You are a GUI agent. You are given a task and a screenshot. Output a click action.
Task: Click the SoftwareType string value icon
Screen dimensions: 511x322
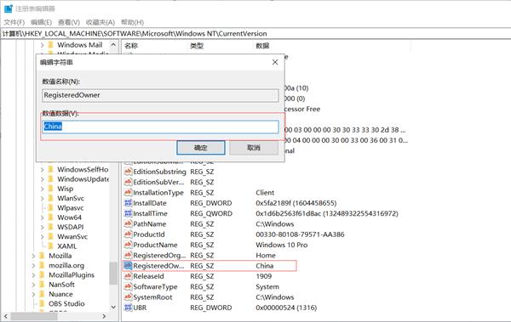pyautogui.click(x=128, y=287)
